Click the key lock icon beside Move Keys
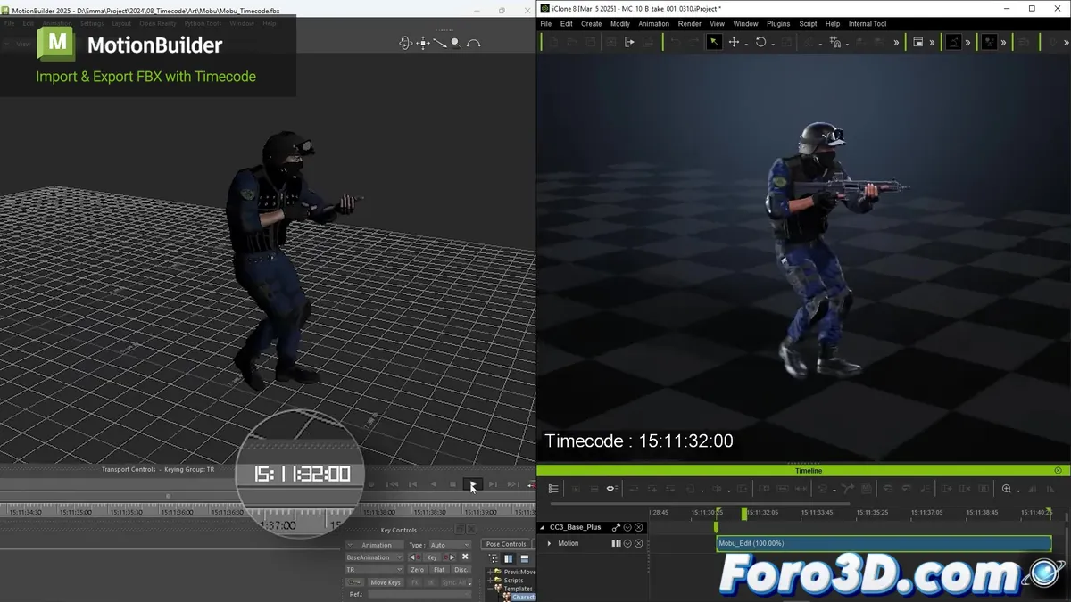 (354, 582)
